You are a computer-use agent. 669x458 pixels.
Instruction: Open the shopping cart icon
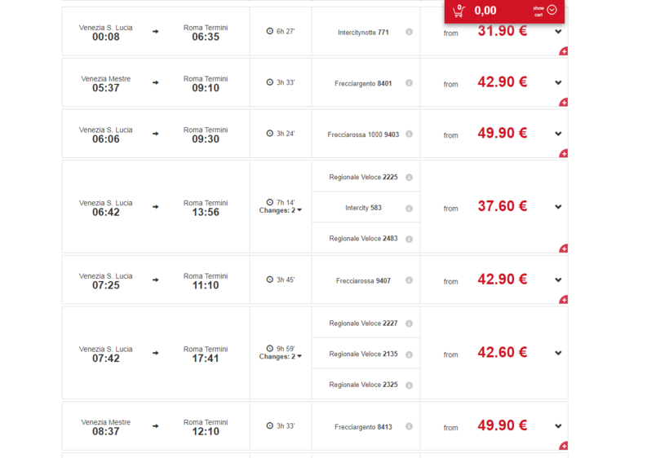click(459, 11)
